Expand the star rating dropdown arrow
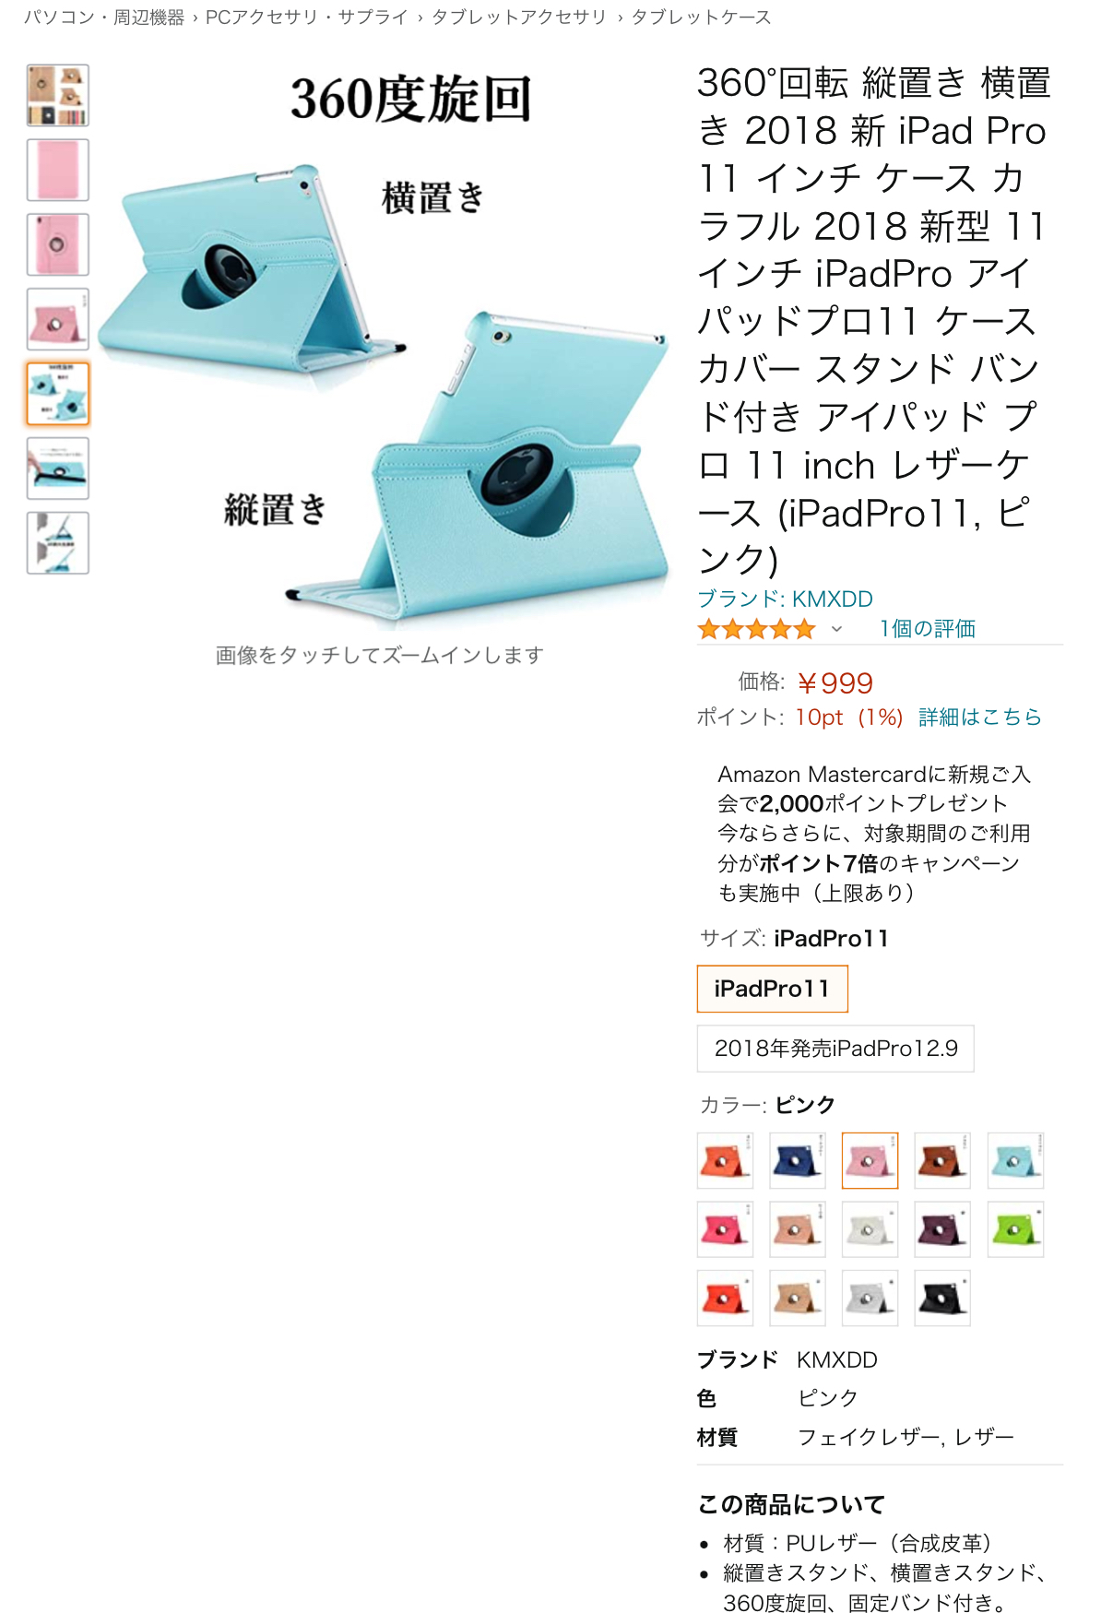The width and height of the screenshot is (1101, 1613). 836,629
